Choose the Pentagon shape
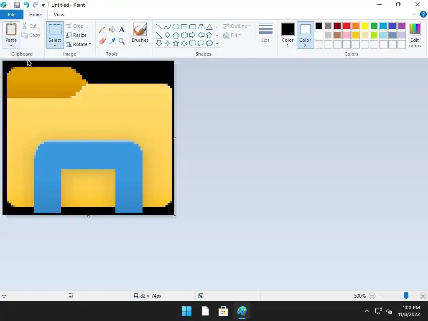Viewport: 428px width, 321px height. [176, 35]
